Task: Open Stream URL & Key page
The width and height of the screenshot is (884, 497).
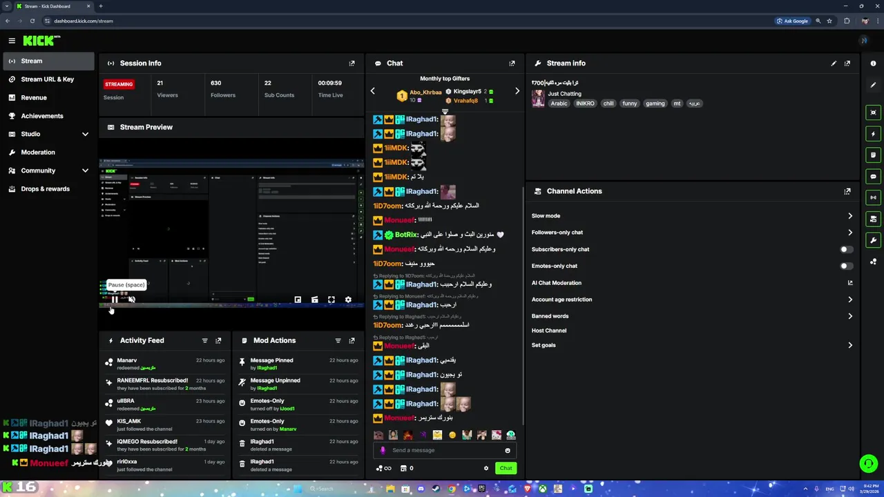Action: (48, 79)
